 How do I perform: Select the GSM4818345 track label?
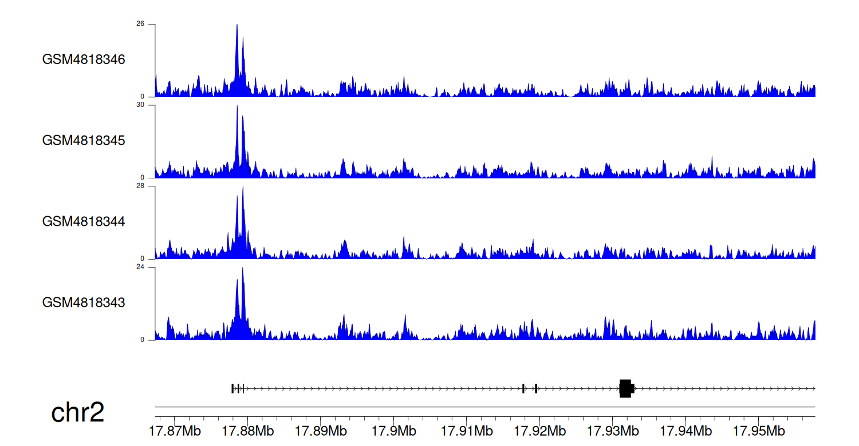pos(84,141)
